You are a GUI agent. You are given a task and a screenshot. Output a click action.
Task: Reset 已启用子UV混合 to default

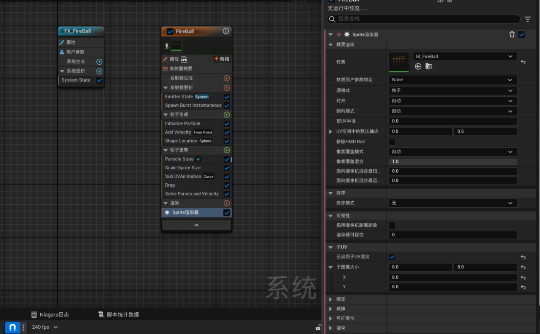(523, 257)
